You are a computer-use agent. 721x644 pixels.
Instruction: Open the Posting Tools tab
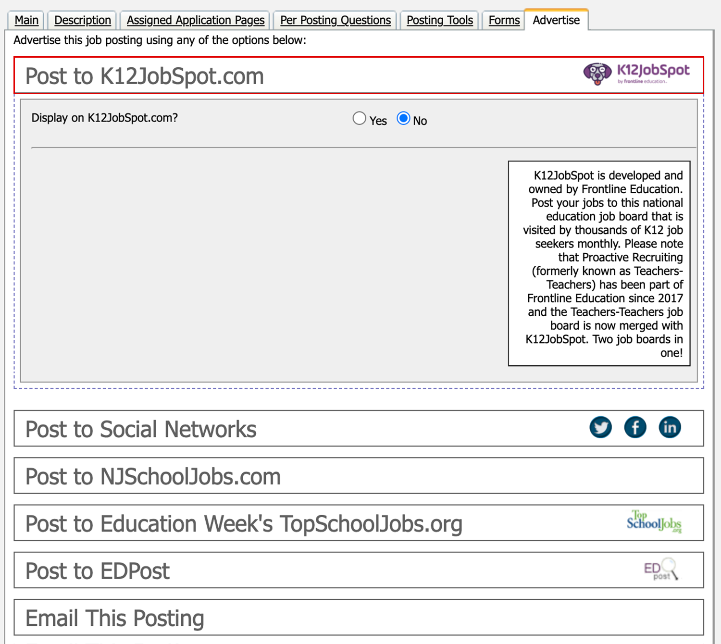tap(440, 20)
